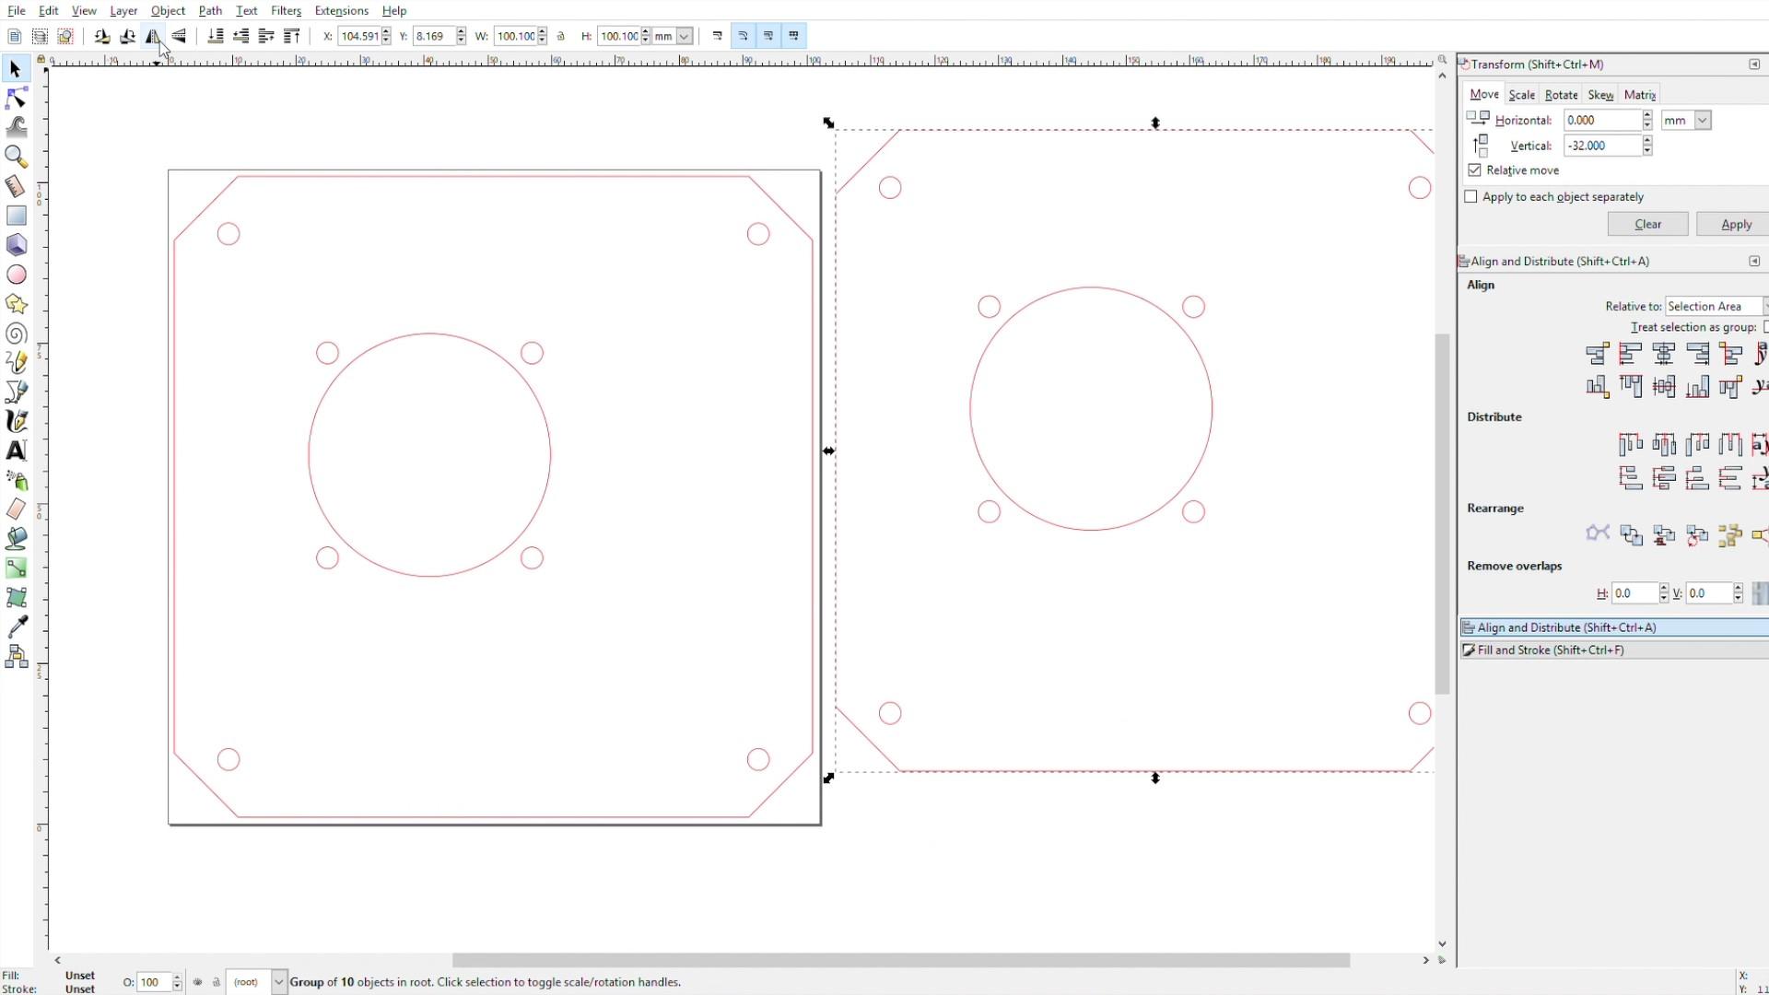Open the Object menu
The width and height of the screenshot is (1769, 995).
pos(167,11)
